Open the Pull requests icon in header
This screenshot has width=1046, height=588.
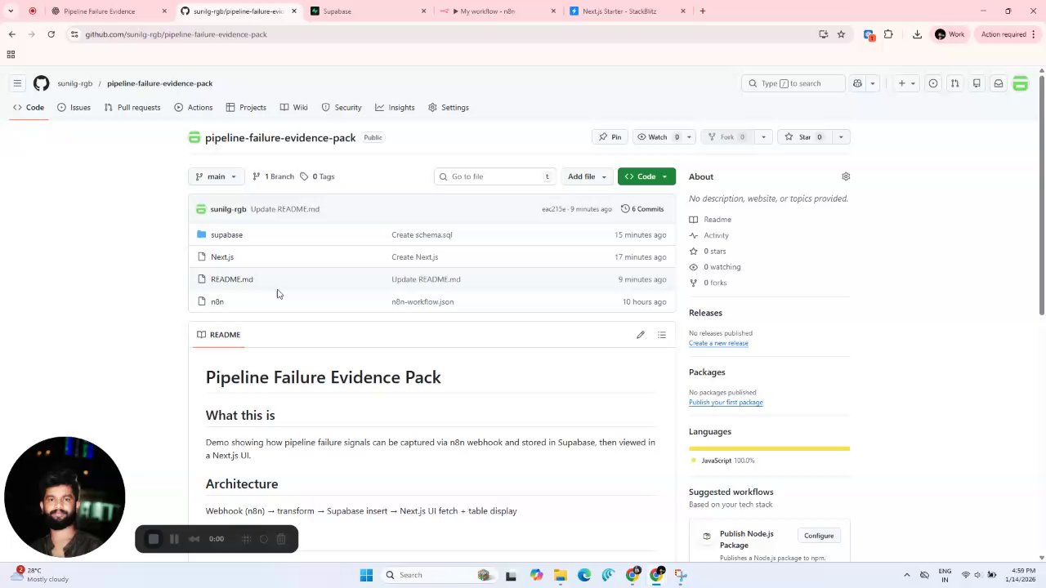pos(954,83)
